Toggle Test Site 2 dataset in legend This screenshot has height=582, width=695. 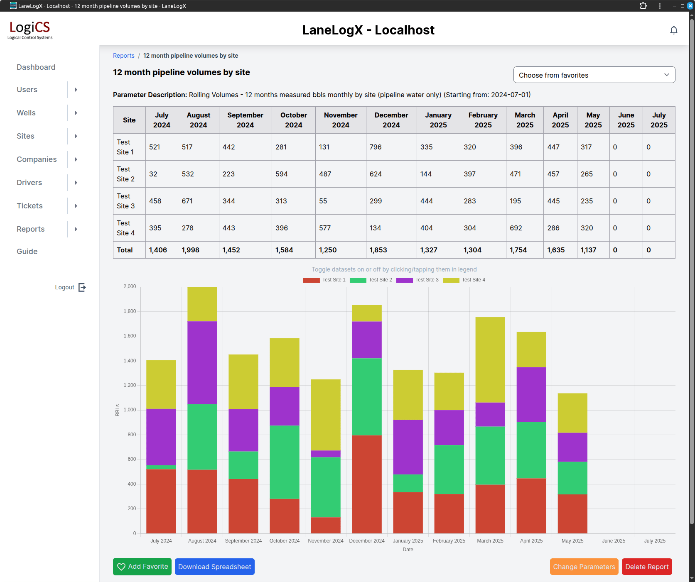click(371, 280)
